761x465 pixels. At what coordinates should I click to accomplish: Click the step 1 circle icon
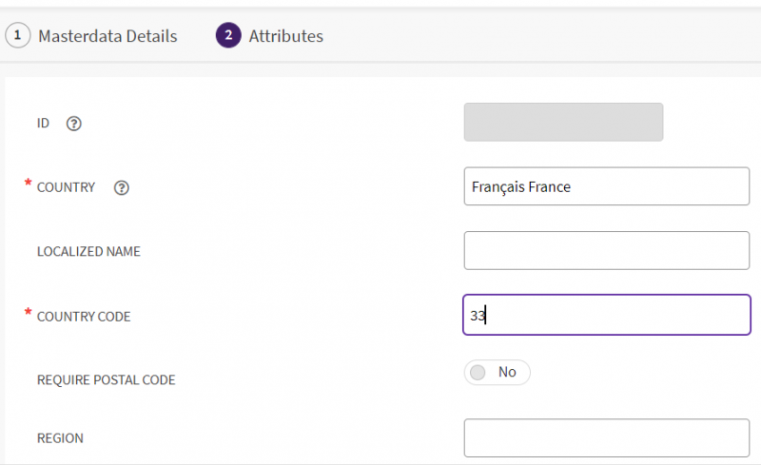16,36
